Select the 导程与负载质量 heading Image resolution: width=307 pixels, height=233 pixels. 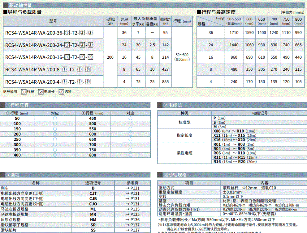coord(23,12)
